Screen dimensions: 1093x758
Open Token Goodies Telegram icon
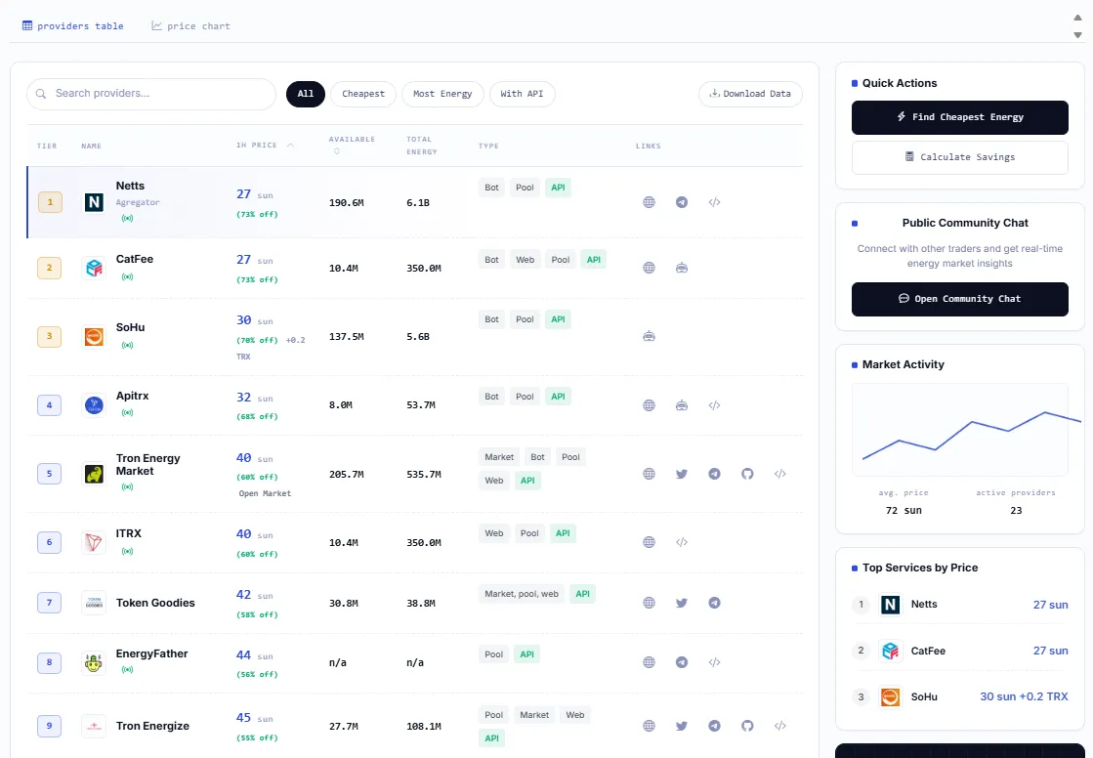(714, 604)
